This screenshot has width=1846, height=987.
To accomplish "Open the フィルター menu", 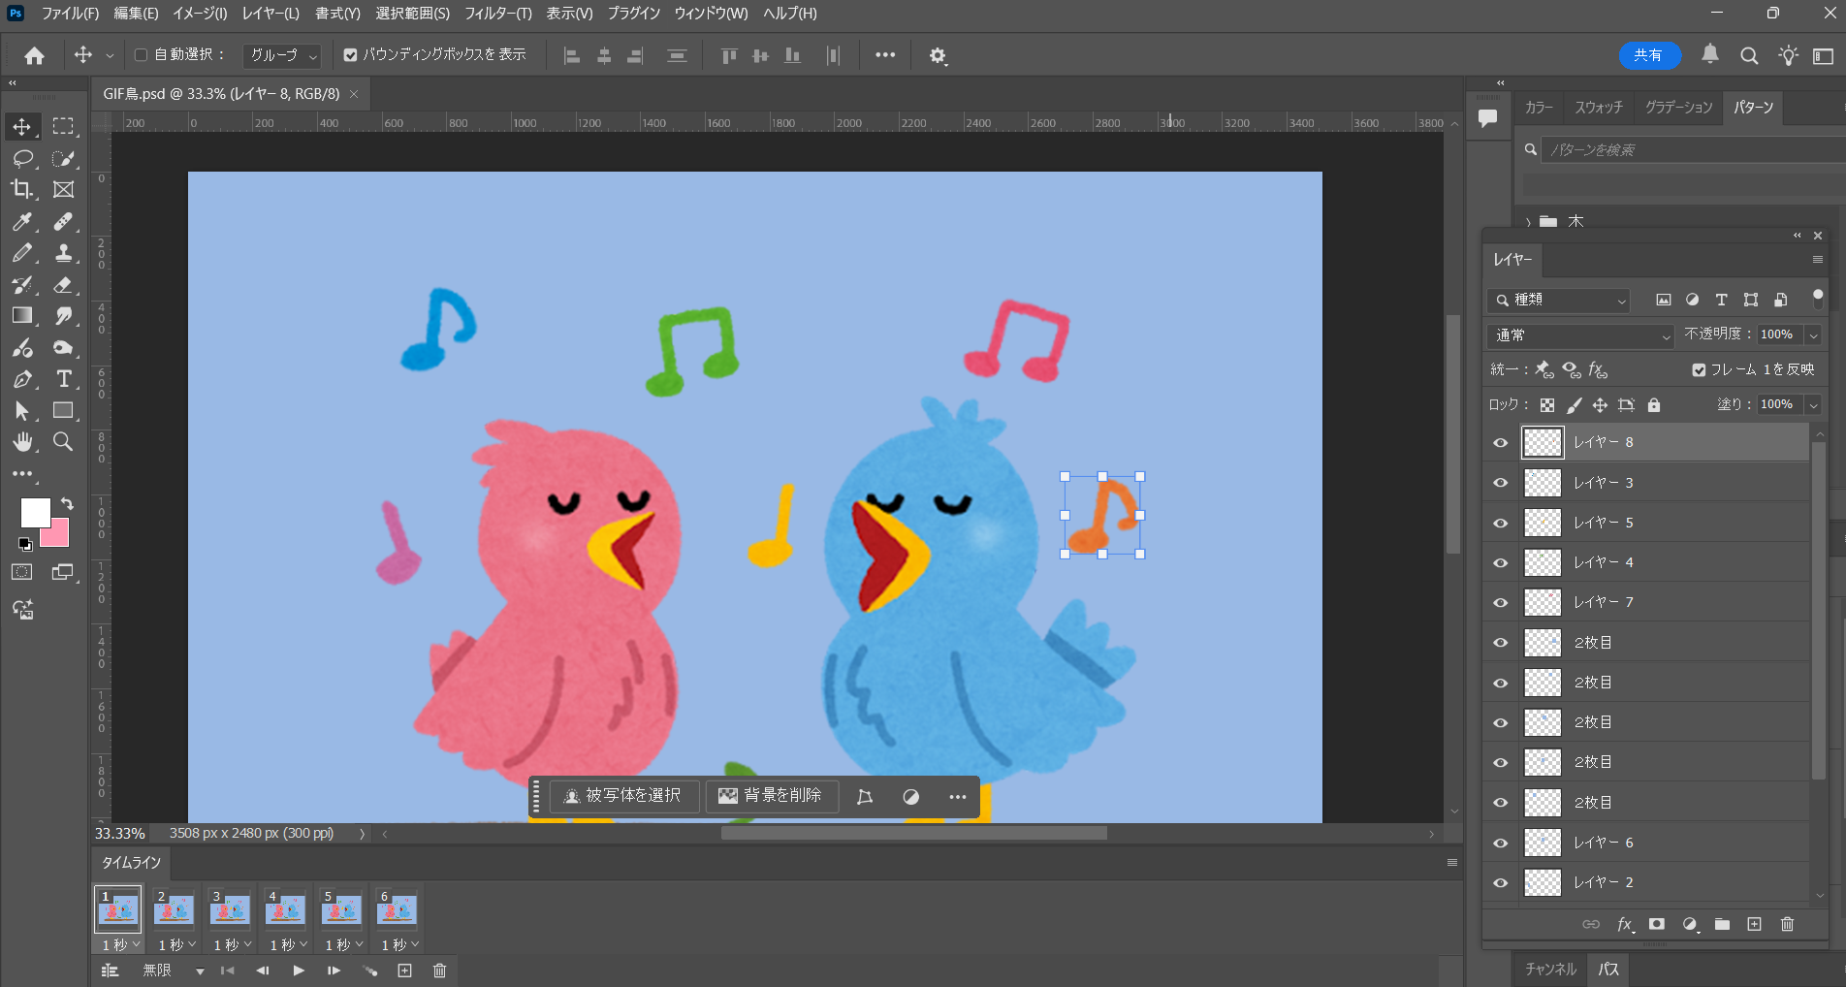I will coord(497,14).
